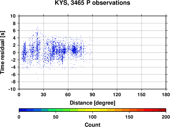Click the x-axis tick label '90'
This screenshot has width=170, height=127.
(92, 94)
